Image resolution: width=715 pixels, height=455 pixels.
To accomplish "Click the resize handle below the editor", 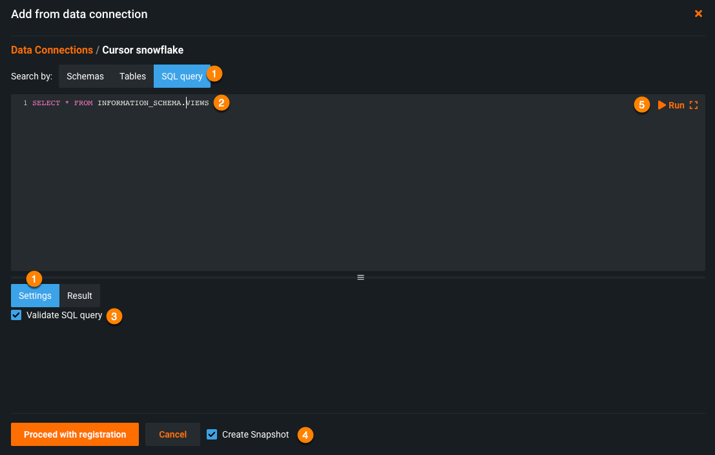I will [360, 277].
